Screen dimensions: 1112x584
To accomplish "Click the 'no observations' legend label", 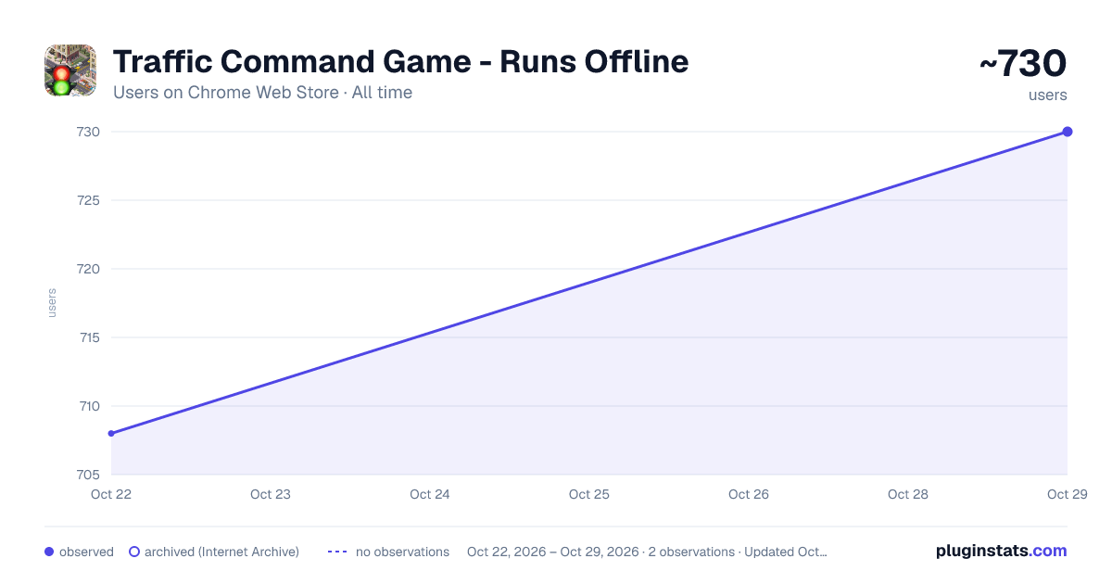I will click(x=402, y=552).
